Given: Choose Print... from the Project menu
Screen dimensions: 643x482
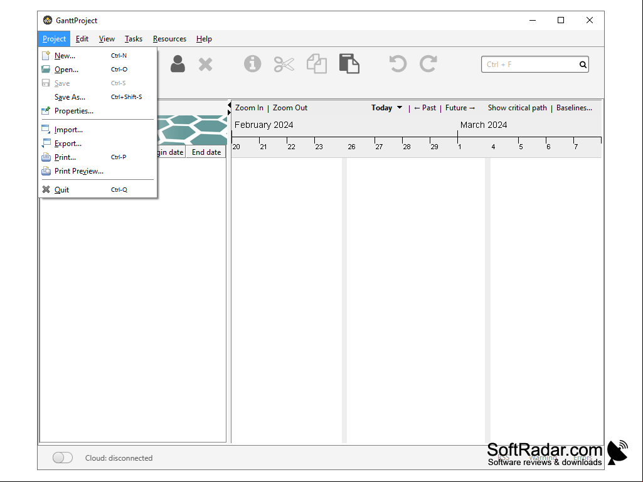Looking at the screenshot, I should coord(98,157).
